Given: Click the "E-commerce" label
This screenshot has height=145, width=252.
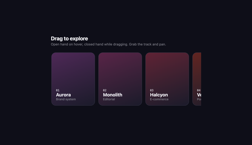Looking at the screenshot, I should [x=159, y=99].
